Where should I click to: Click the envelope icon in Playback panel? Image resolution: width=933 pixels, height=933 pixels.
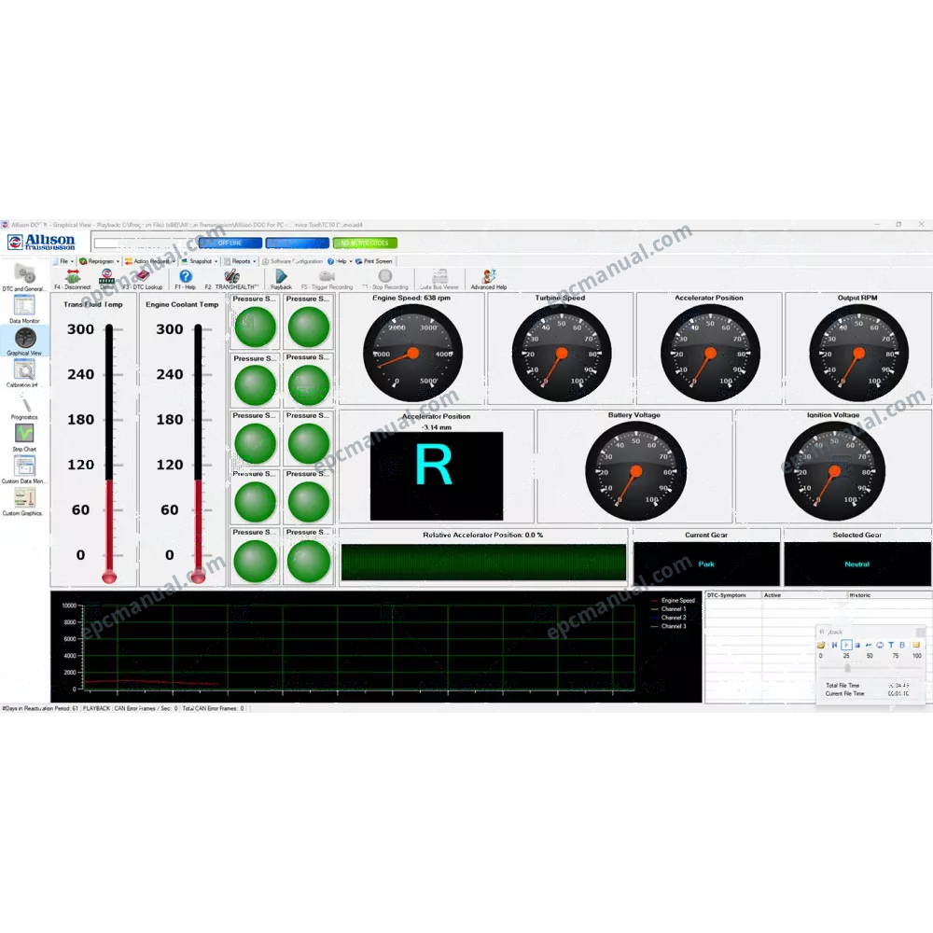(x=916, y=645)
